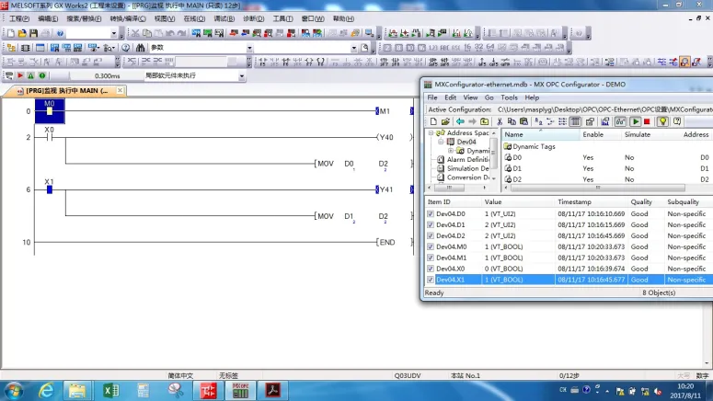This screenshot has height=401, width=713.
Task: Click the New file icon in MX OPC Configurator
Action: click(x=433, y=121)
